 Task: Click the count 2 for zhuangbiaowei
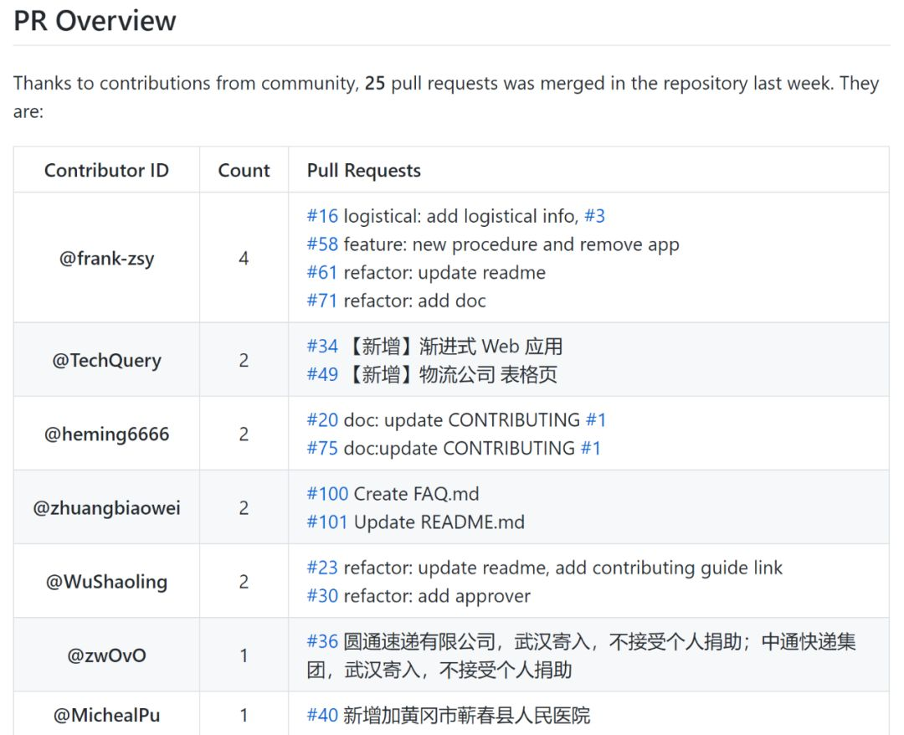(244, 508)
